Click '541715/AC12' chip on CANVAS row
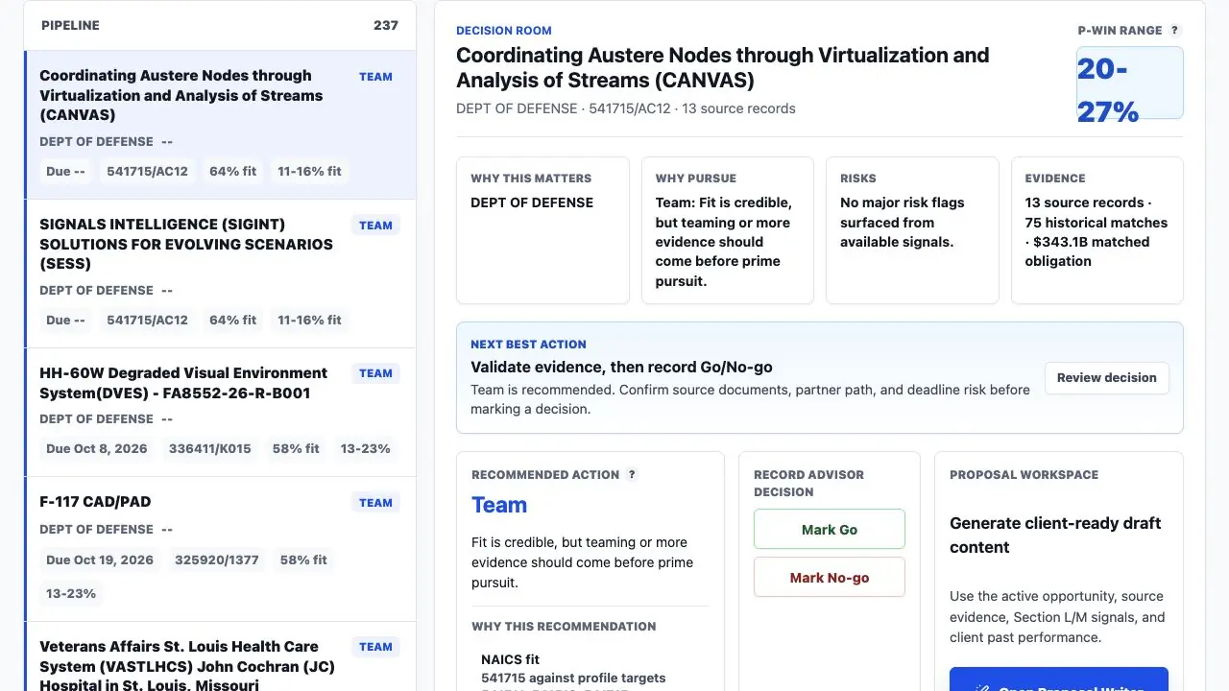The width and height of the screenshot is (1229, 691). click(147, 172)
